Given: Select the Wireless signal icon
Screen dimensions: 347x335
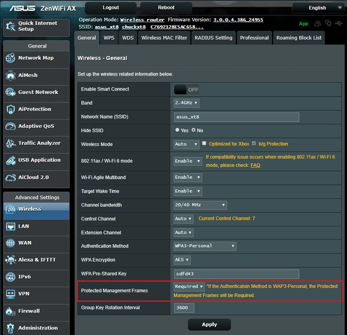Looking at the screenshot, I should pyautogui.click(x=11, y=209).
